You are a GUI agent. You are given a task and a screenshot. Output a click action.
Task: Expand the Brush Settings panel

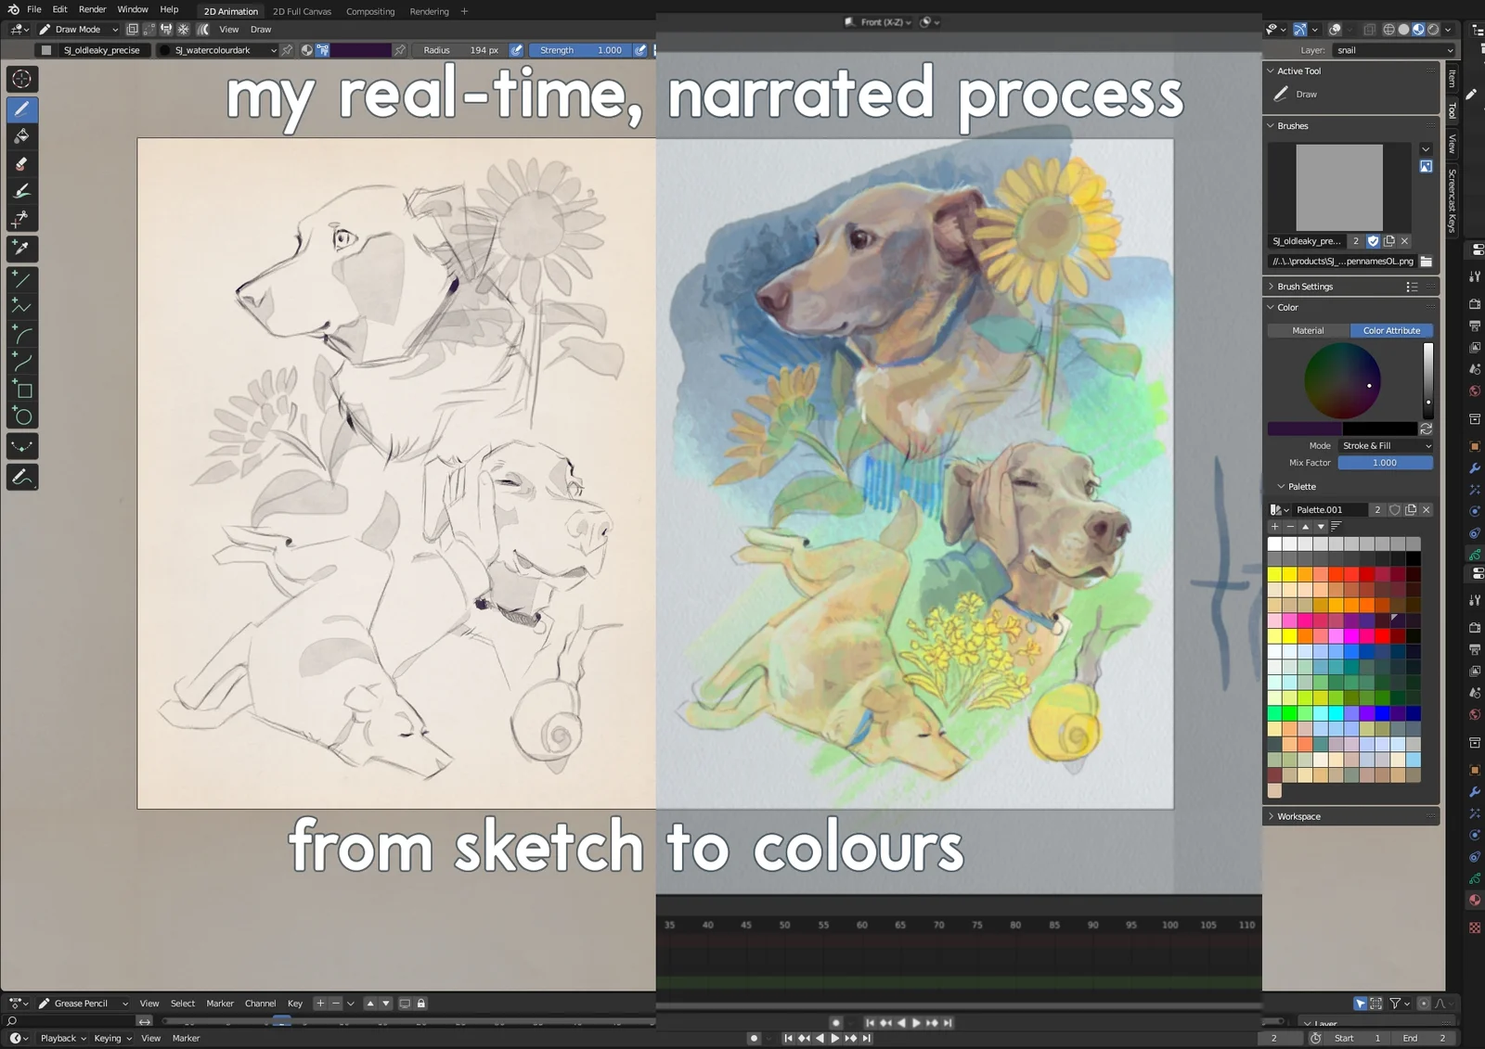1305,287
